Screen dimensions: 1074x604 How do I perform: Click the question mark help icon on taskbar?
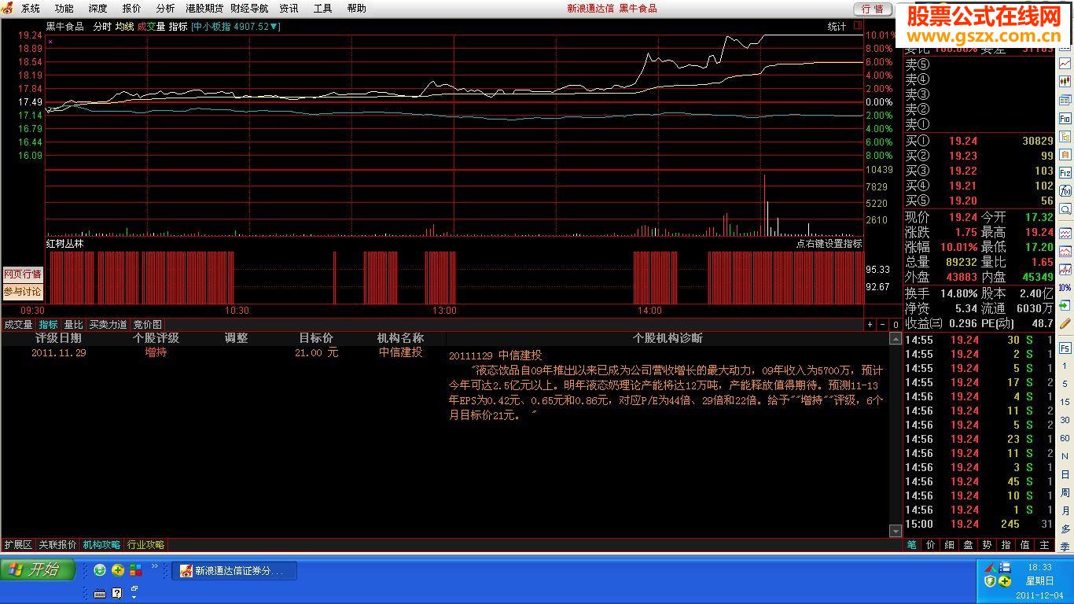(x=117, y=593)
